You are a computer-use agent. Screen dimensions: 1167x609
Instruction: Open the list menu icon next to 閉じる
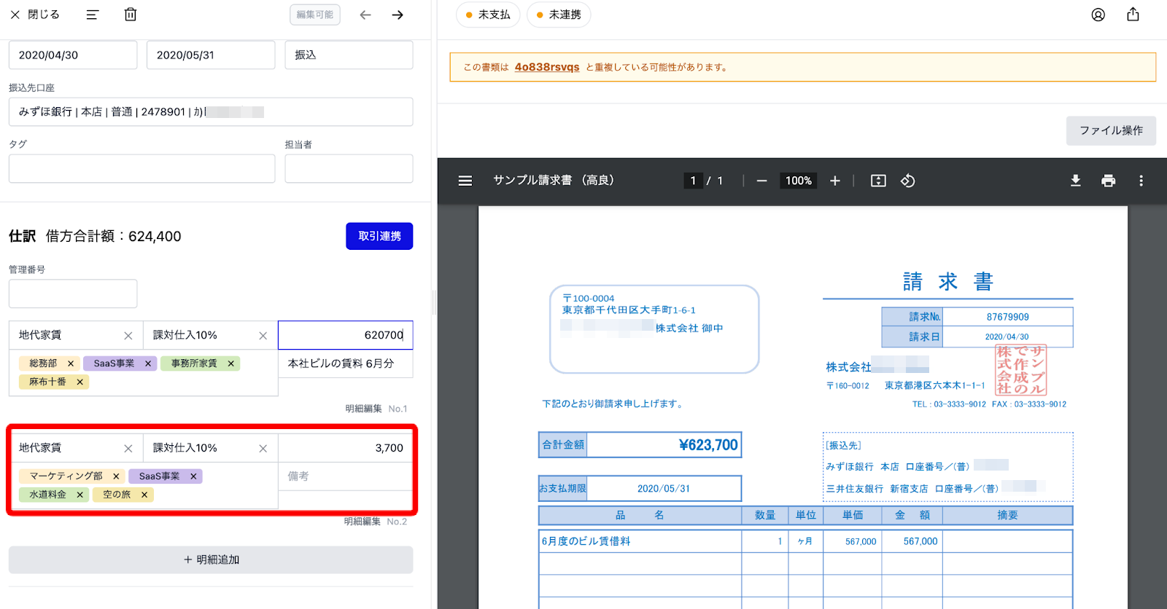(x=93, y=15)
